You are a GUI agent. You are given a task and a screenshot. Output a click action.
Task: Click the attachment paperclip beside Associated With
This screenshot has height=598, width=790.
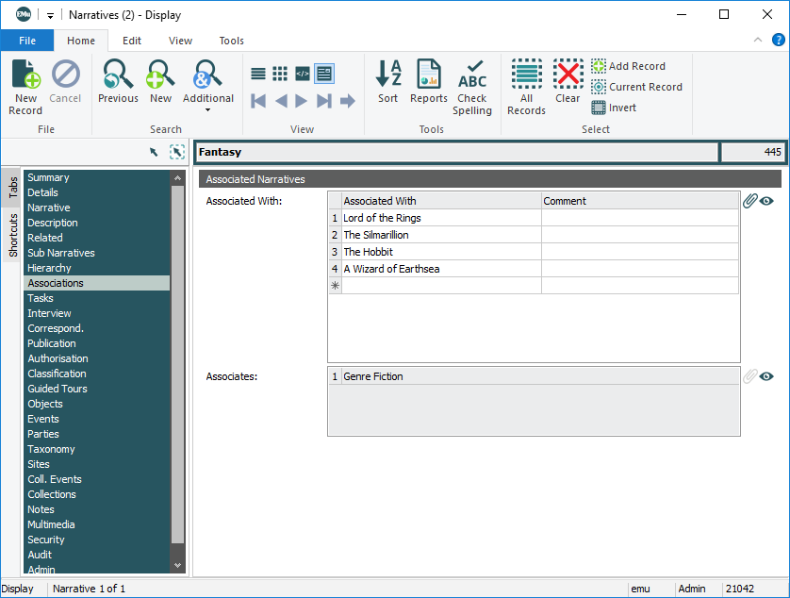(749, 201)
